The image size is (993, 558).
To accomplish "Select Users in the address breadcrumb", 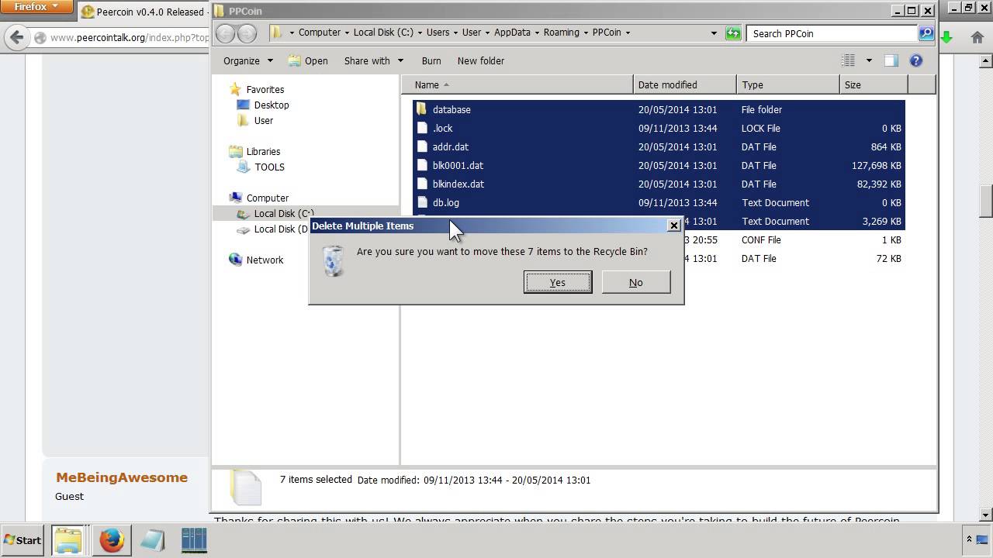I will (x=438, y=33).
